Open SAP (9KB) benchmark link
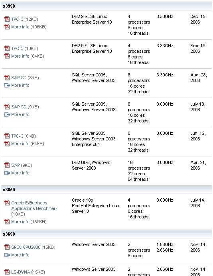The width and height of the screenshot is (213, 276). 22,165
